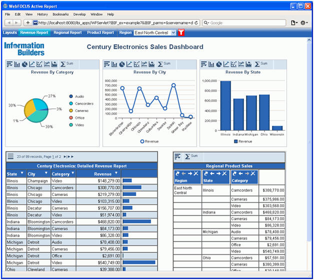The height and width of the screenshot is (280, 314).
Task: Open browser settings gear dropdown
Action: pyautogui.click(x=304, y=23)
